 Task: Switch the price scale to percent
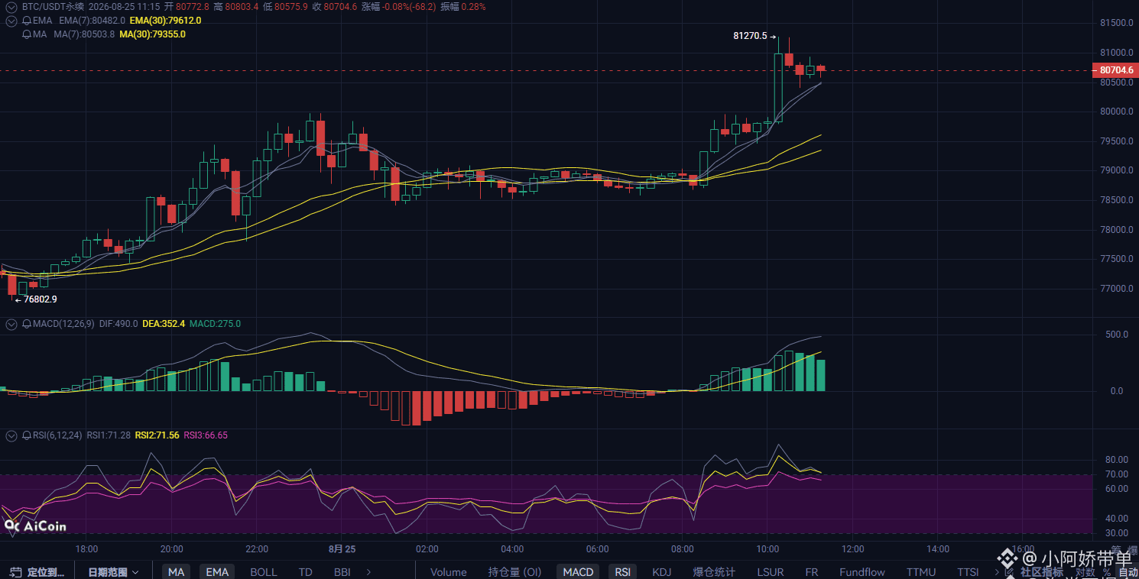[x=1106, y=572]
